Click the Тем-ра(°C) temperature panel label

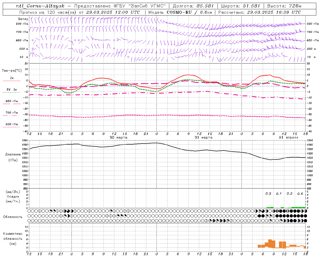(x=12, y=71)
